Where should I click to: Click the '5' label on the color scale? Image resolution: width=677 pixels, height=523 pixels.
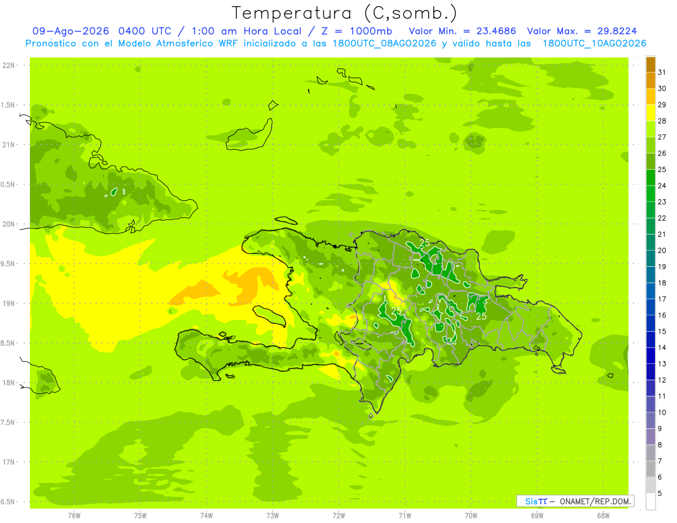point(660,493)
